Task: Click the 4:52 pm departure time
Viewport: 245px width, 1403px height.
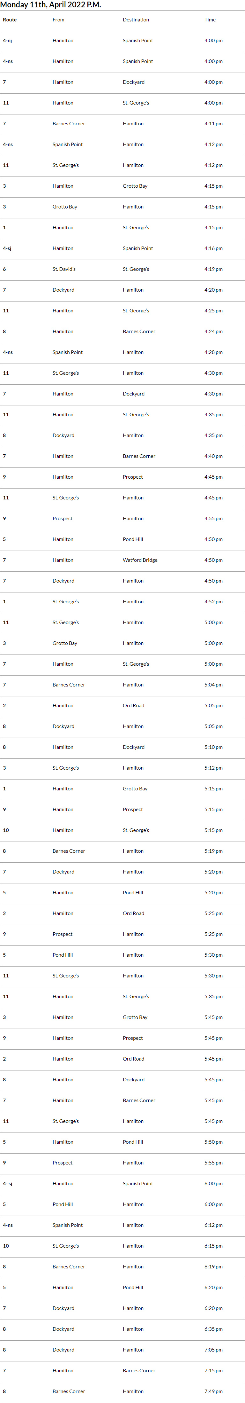Action: click(213, 601)
